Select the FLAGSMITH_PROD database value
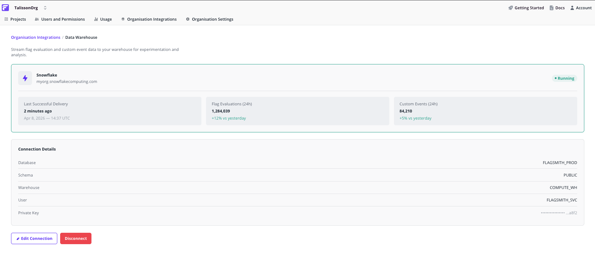This screenshot has height=268, width=595. 560,163
